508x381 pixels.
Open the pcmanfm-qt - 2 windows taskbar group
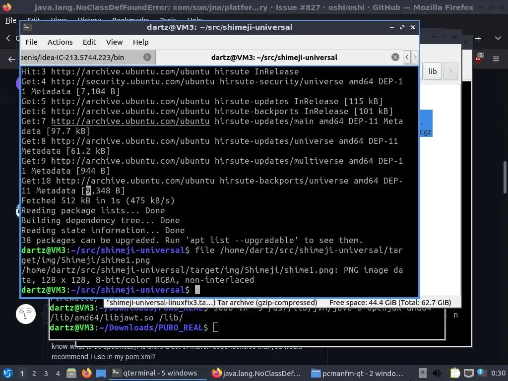point(357,373)
